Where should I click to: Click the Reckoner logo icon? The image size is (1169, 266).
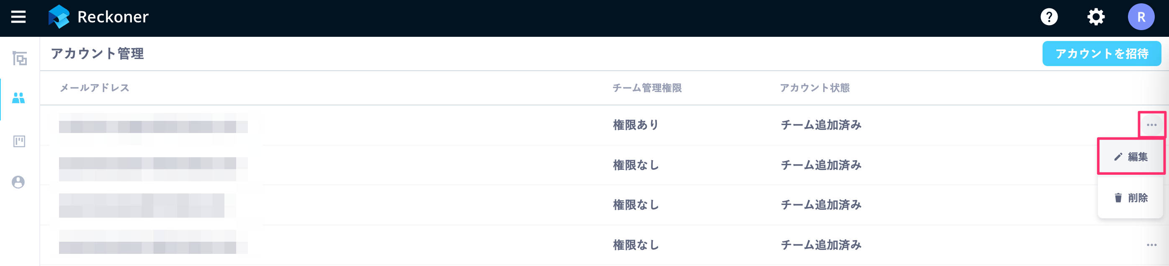click(x=59, y=17)
